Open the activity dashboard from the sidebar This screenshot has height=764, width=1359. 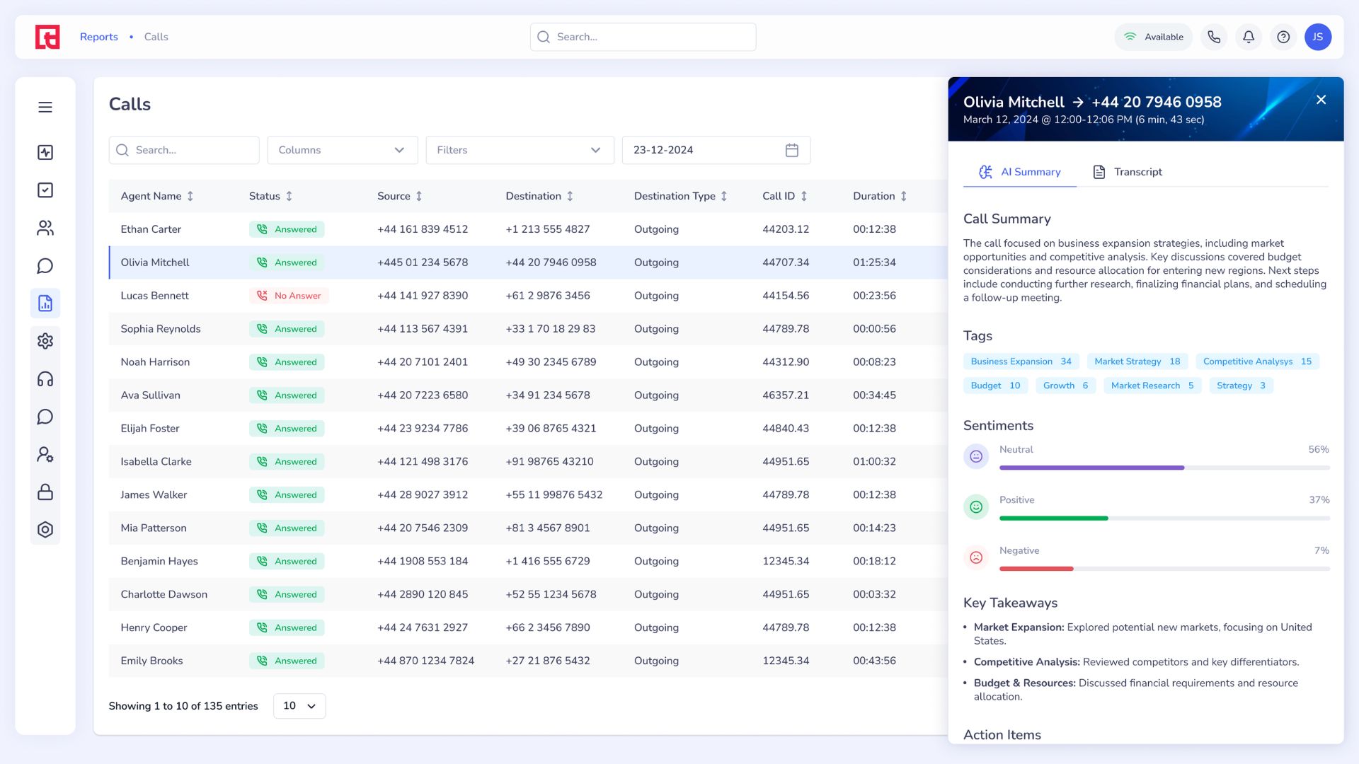click(x=45, y=152)
